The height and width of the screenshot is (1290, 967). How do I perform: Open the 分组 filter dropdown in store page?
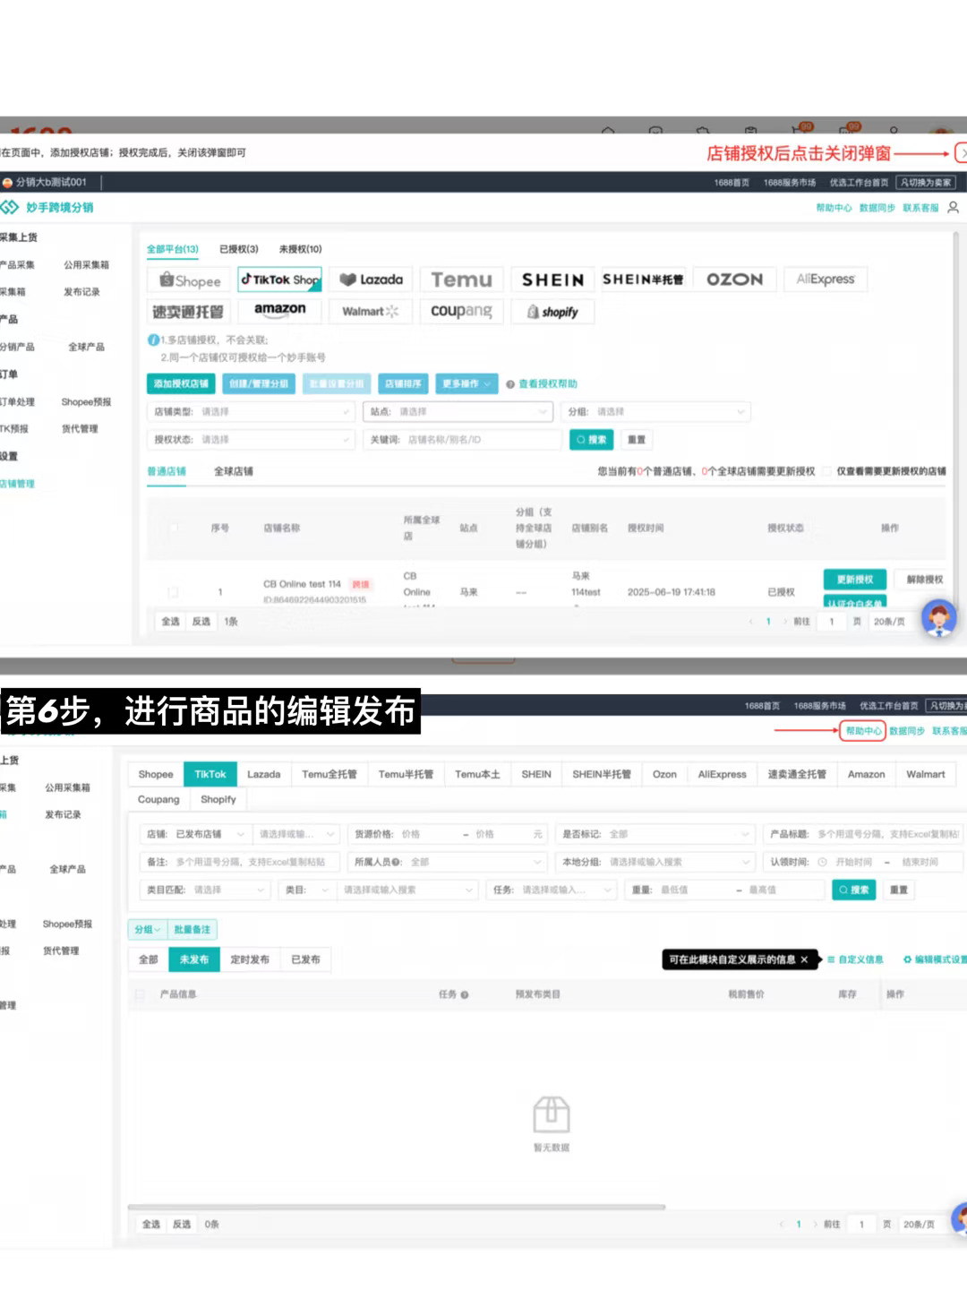coord(655,412)
